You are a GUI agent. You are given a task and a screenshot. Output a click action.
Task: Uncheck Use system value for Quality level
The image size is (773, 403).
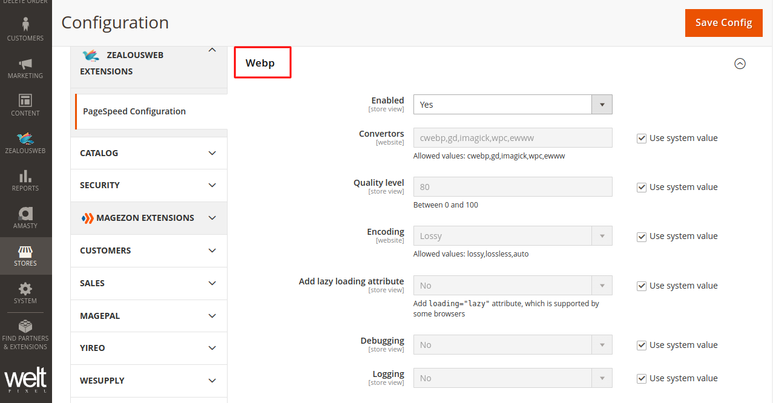click(x=642, y=187)
